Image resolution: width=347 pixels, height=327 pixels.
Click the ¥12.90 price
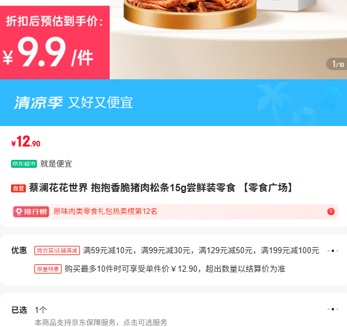tap(26, 141)
